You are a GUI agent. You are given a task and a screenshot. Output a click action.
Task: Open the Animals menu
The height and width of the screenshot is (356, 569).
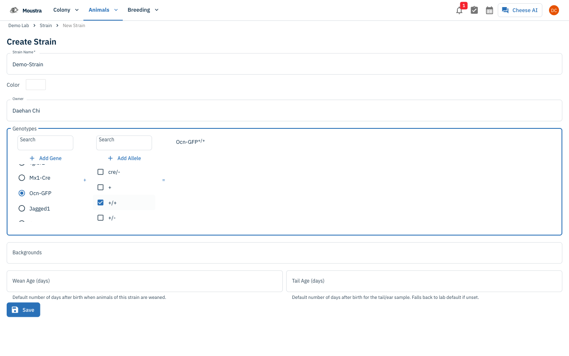(103, 10)
